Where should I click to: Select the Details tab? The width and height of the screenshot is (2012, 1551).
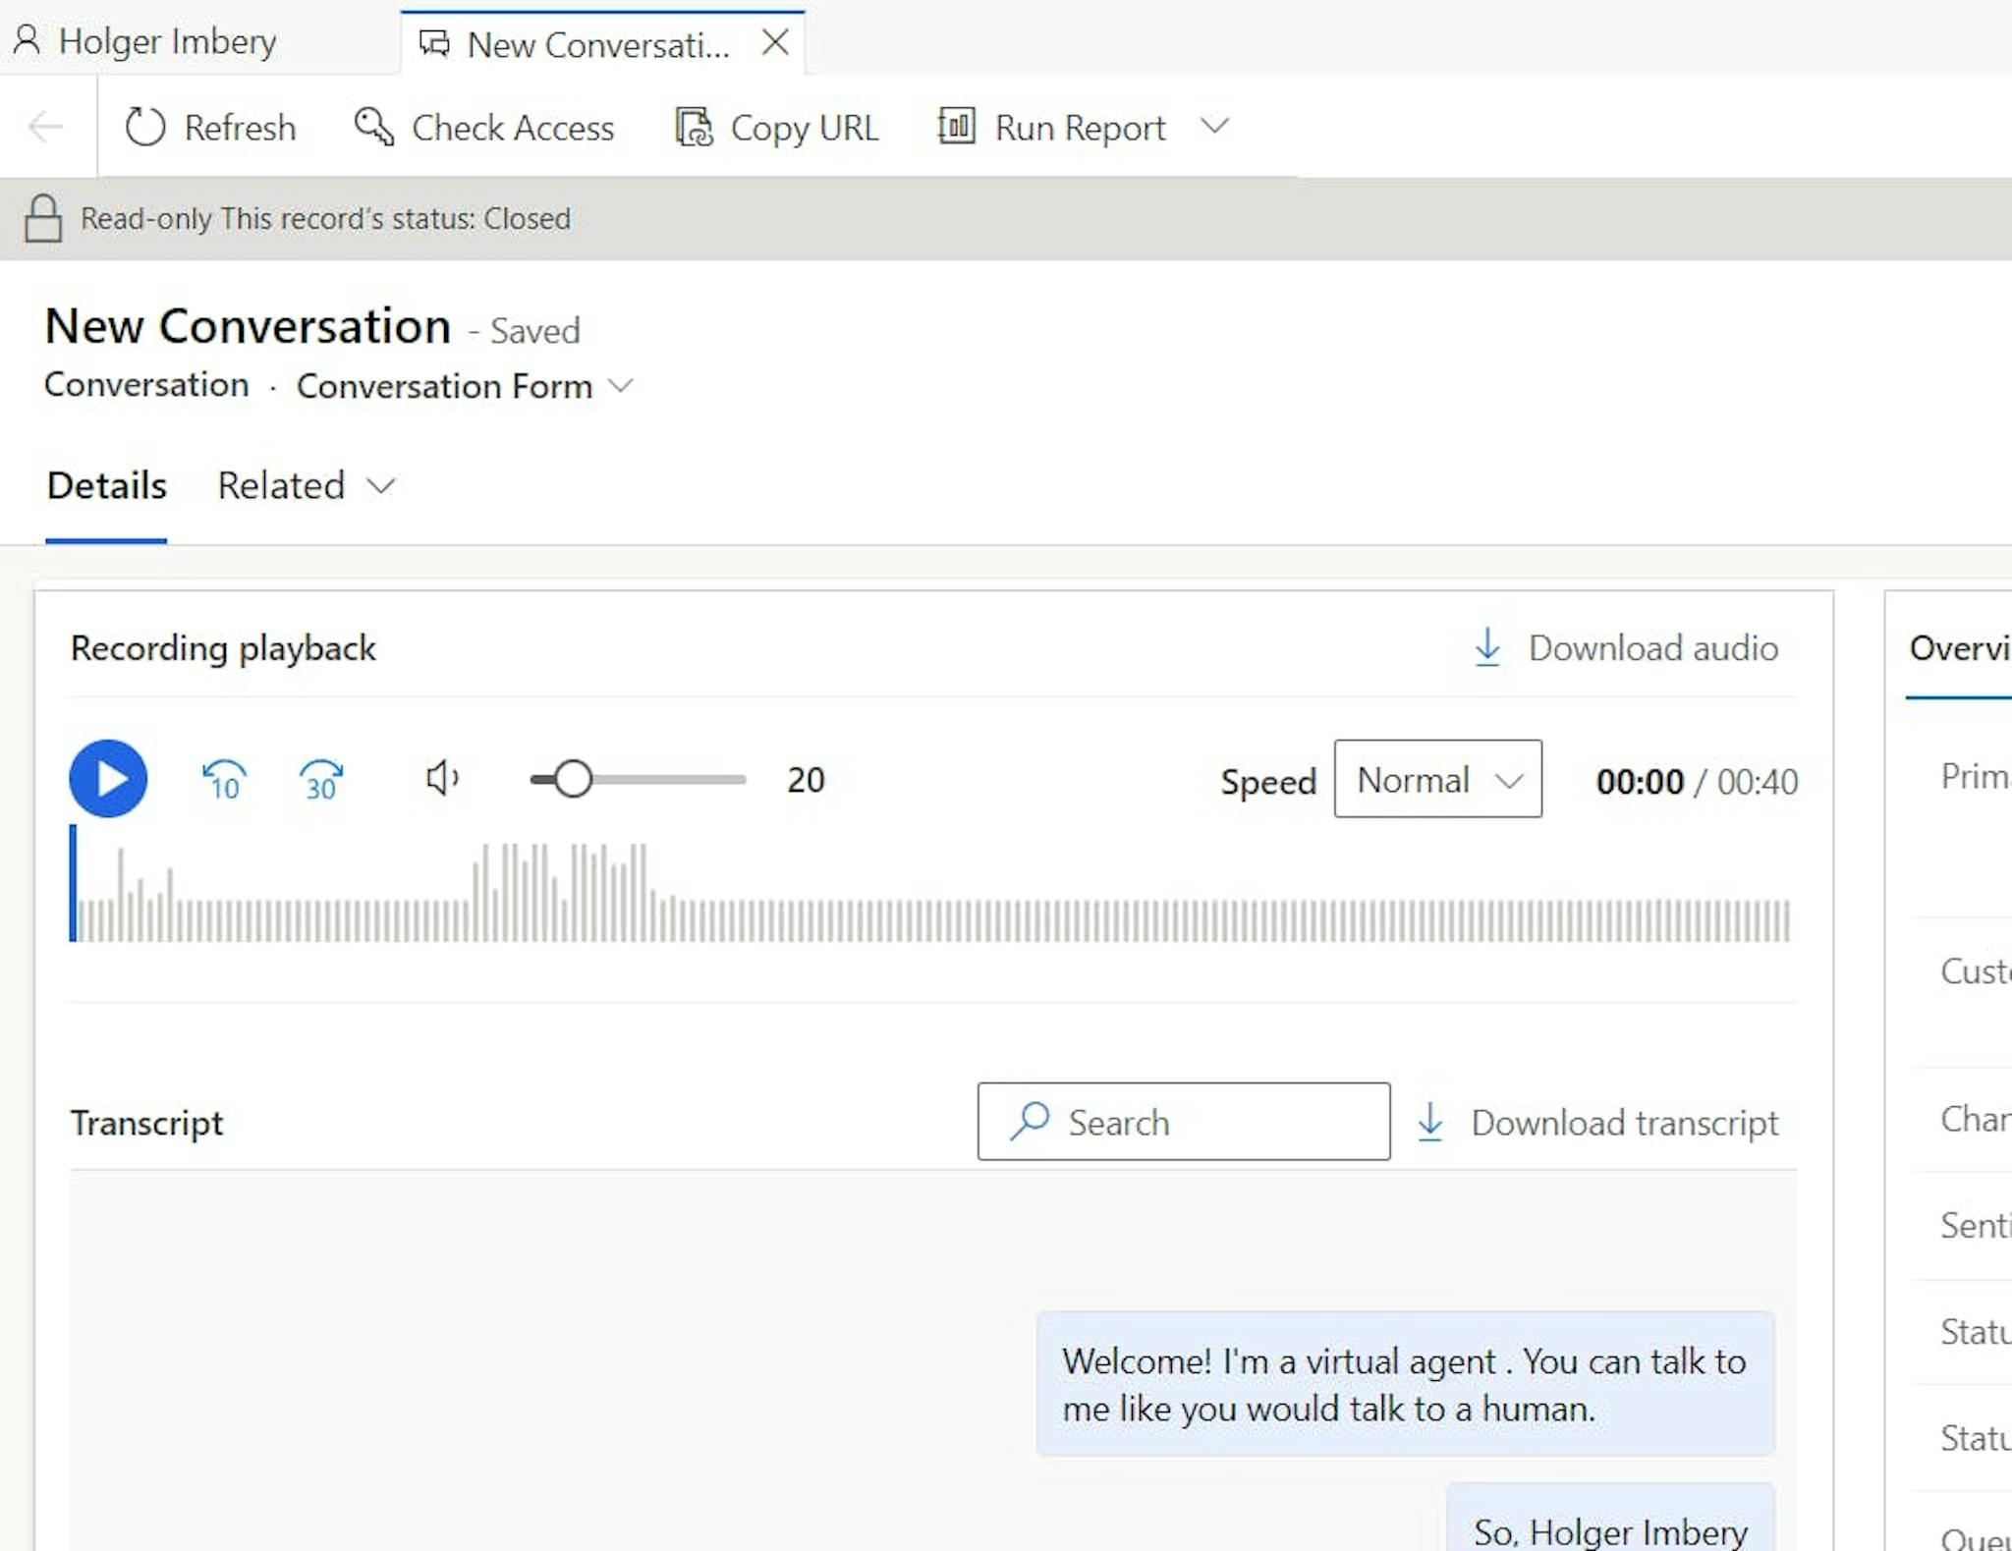[x=107, y=485]
